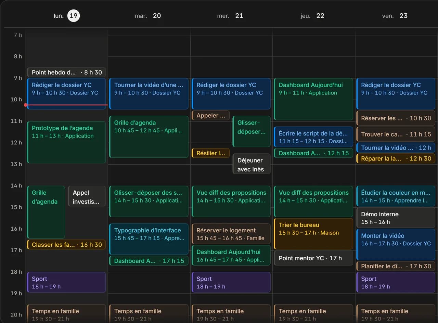Open Tuesday's Dashboard A... 17 h 15 event

[x=149, y=261]
